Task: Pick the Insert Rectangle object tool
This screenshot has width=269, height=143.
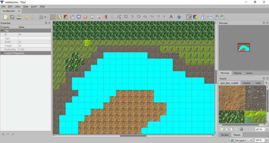Action: (126, 17)
